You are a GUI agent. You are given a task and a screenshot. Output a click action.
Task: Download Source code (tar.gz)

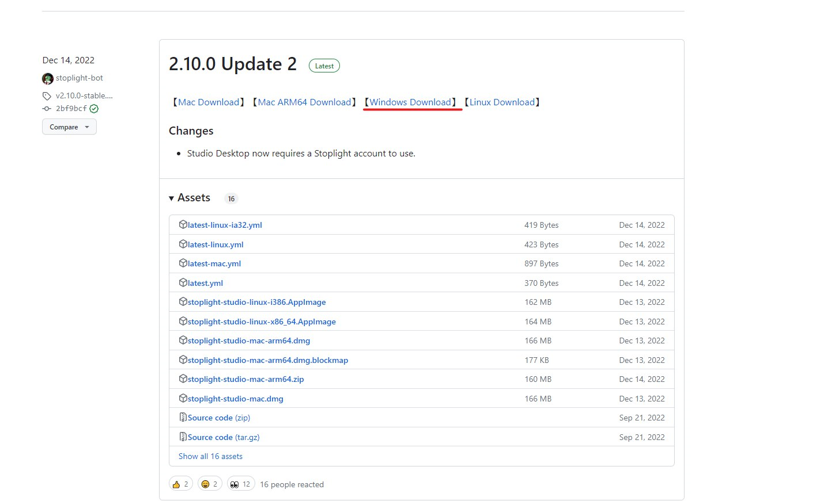[x=224, y=437]
